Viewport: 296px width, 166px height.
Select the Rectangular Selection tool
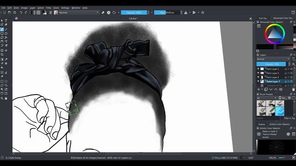click(2, 81)
